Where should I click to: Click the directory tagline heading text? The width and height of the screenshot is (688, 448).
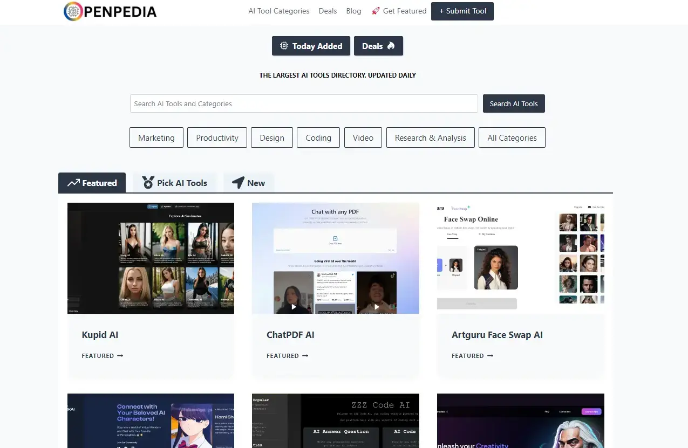coord(338,75)
